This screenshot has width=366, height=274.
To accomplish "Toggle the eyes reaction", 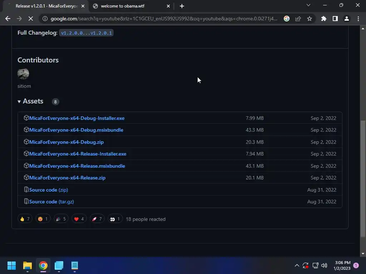I will [115, 219].
